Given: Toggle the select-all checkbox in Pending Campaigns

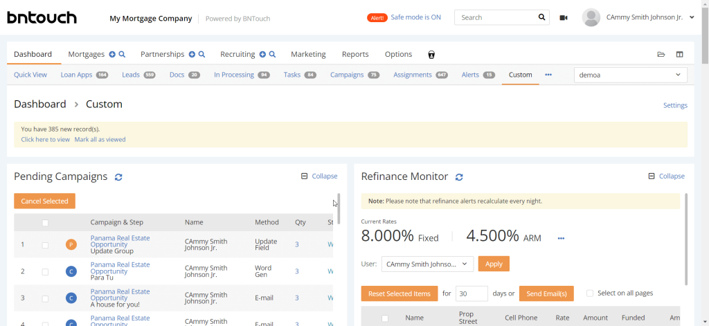Looking at the screenshot, I should 45,223.
